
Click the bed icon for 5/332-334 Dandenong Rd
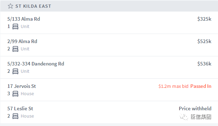(x=15, y=71)
